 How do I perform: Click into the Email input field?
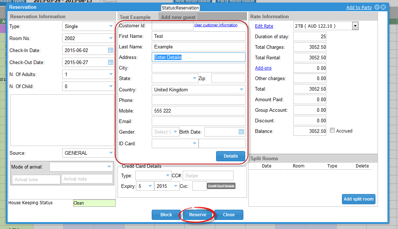point(198,121)
